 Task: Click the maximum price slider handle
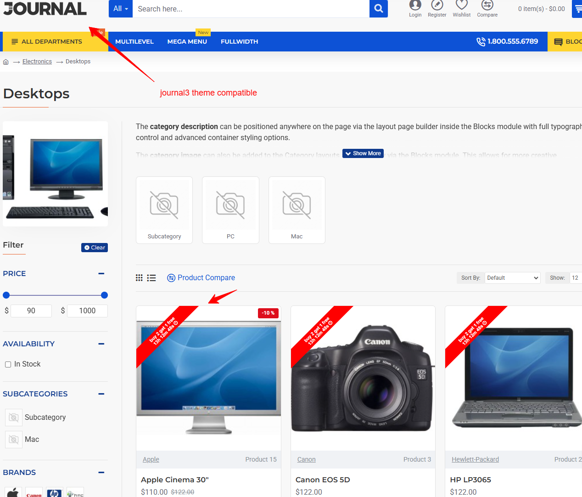(x=104, y=295)
